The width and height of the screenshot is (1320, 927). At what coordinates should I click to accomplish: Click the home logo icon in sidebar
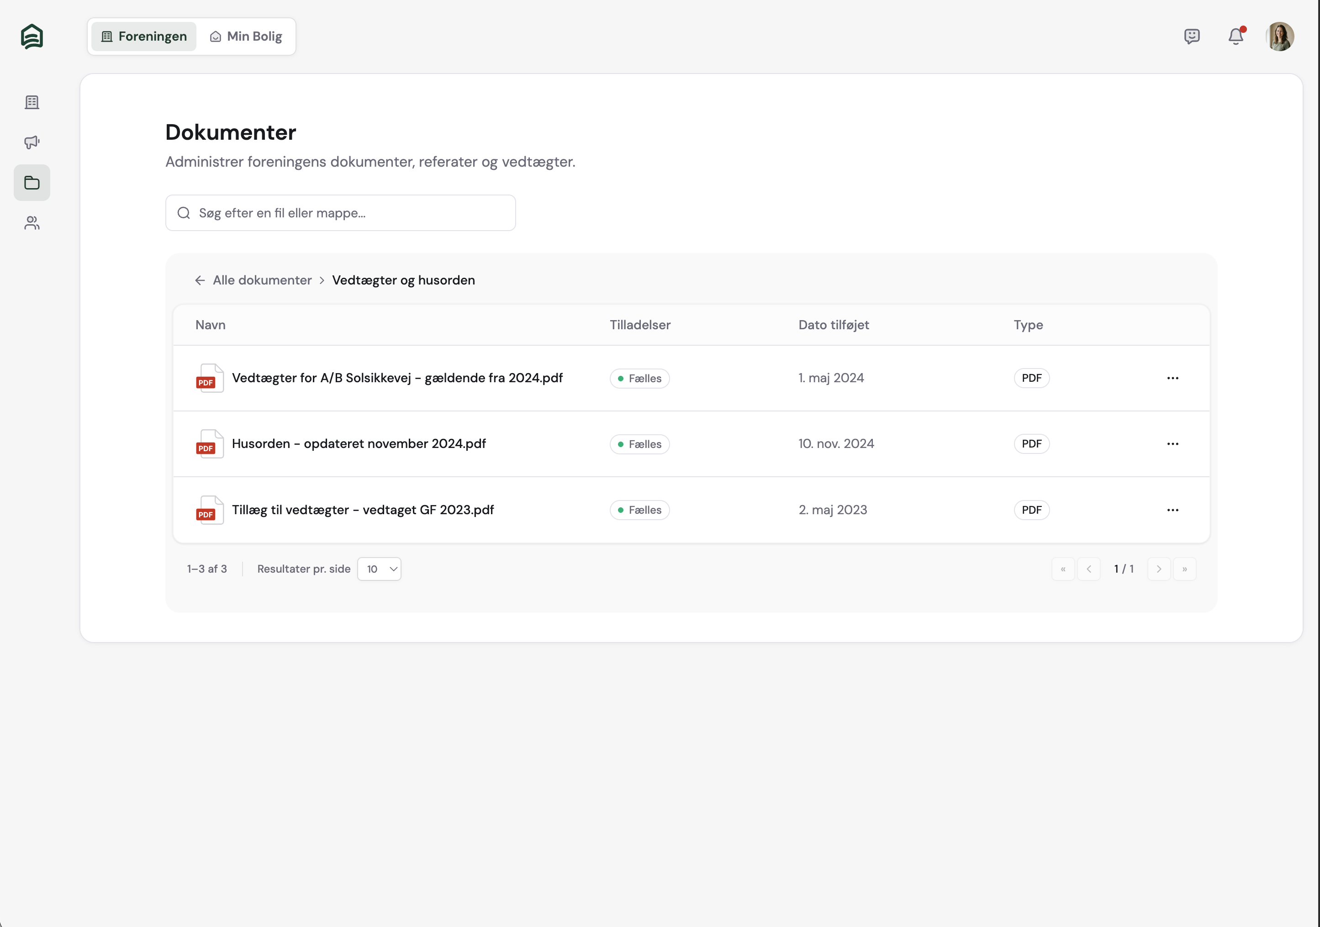coord(32,37)
